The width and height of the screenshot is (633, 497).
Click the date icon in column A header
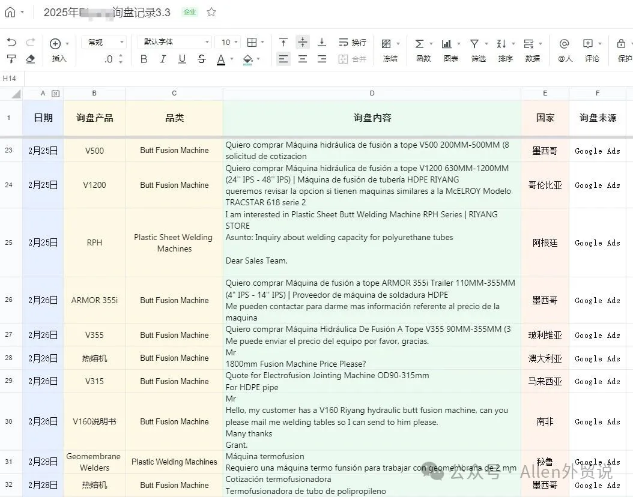[x=55, y=94]
